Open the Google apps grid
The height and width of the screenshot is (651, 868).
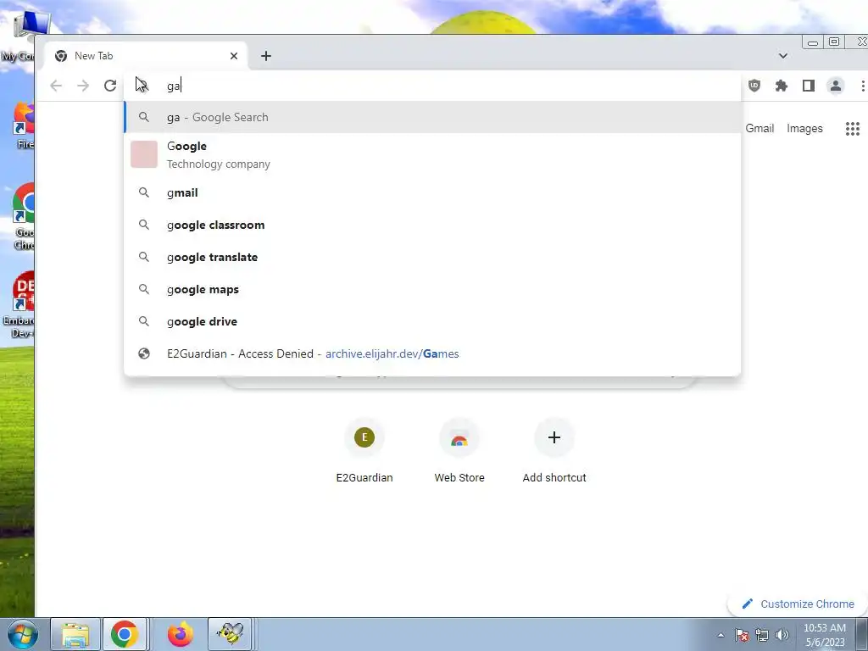853,129
